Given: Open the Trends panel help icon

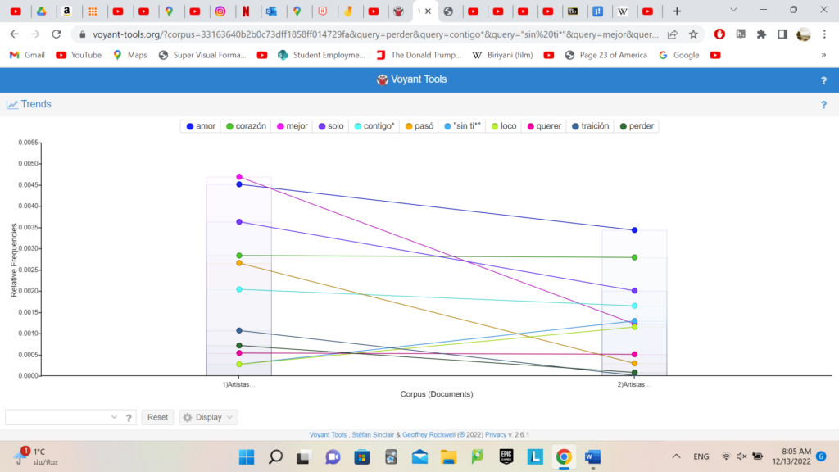Looking at the screenshot, I should coord(823,105).
